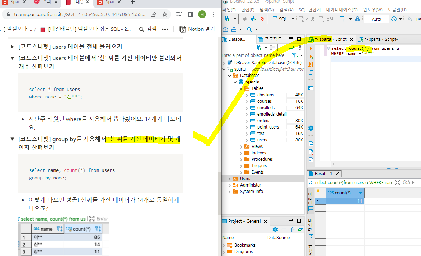Screen dimensions: 421x256
Task: Click the Reconnect icon in DBeaver toolbar
Action: [253, 19]
